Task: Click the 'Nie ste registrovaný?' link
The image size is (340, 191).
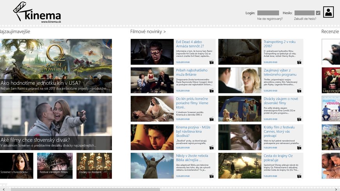Action: [x=269, y=19]
